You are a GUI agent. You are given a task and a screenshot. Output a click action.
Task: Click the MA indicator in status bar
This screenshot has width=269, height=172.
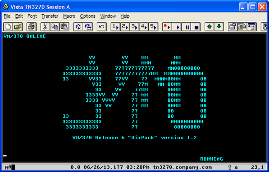[x=8, y=167]
